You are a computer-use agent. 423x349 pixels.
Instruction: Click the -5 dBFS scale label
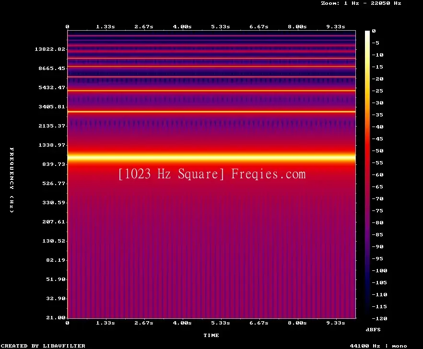[376, 43]
